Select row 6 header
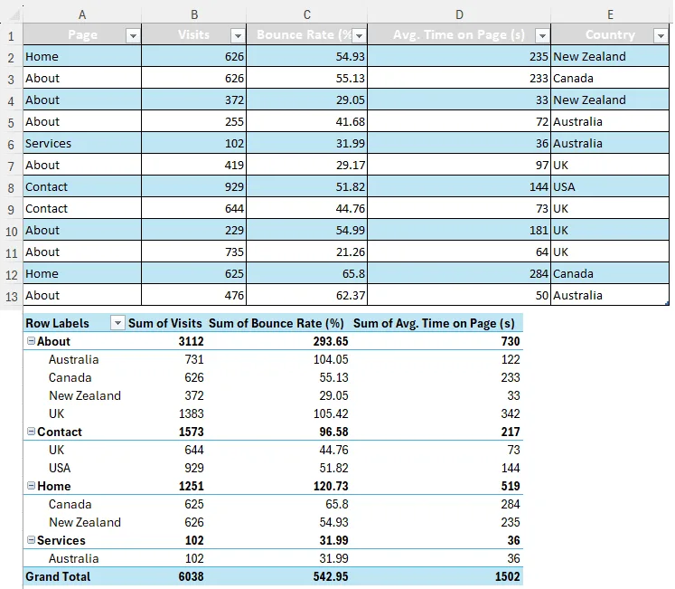Image resolution: width=675 pixels, height=589 pixels. coord(11,144)
